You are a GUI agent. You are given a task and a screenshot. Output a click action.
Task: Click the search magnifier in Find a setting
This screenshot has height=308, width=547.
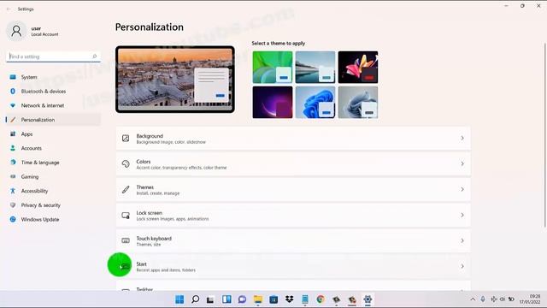[x=94, y=56]
